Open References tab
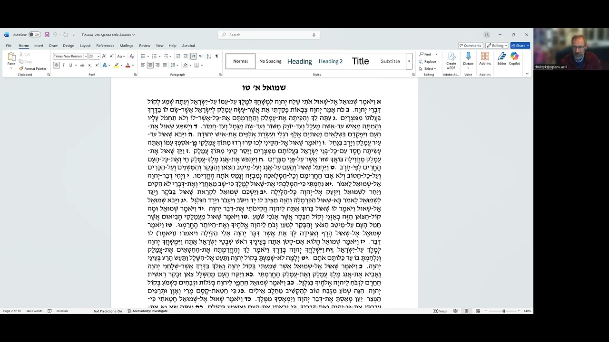Screen dimensions: 609x342 [105, 46]
